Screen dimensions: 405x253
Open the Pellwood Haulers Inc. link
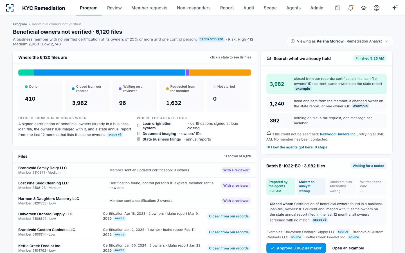pyautogui.click(x=338, y=134)
